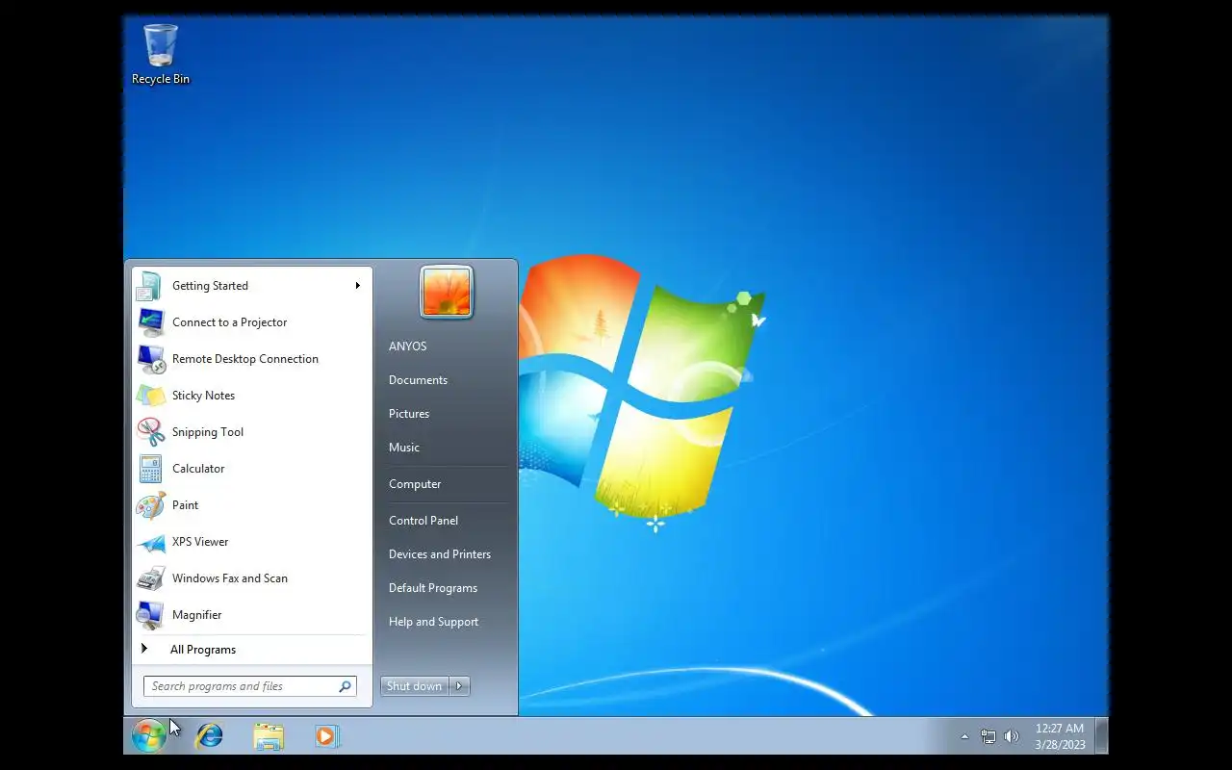Open Documents from the Start menu

(418, 380)
